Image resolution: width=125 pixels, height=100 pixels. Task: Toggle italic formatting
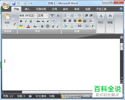26,21
